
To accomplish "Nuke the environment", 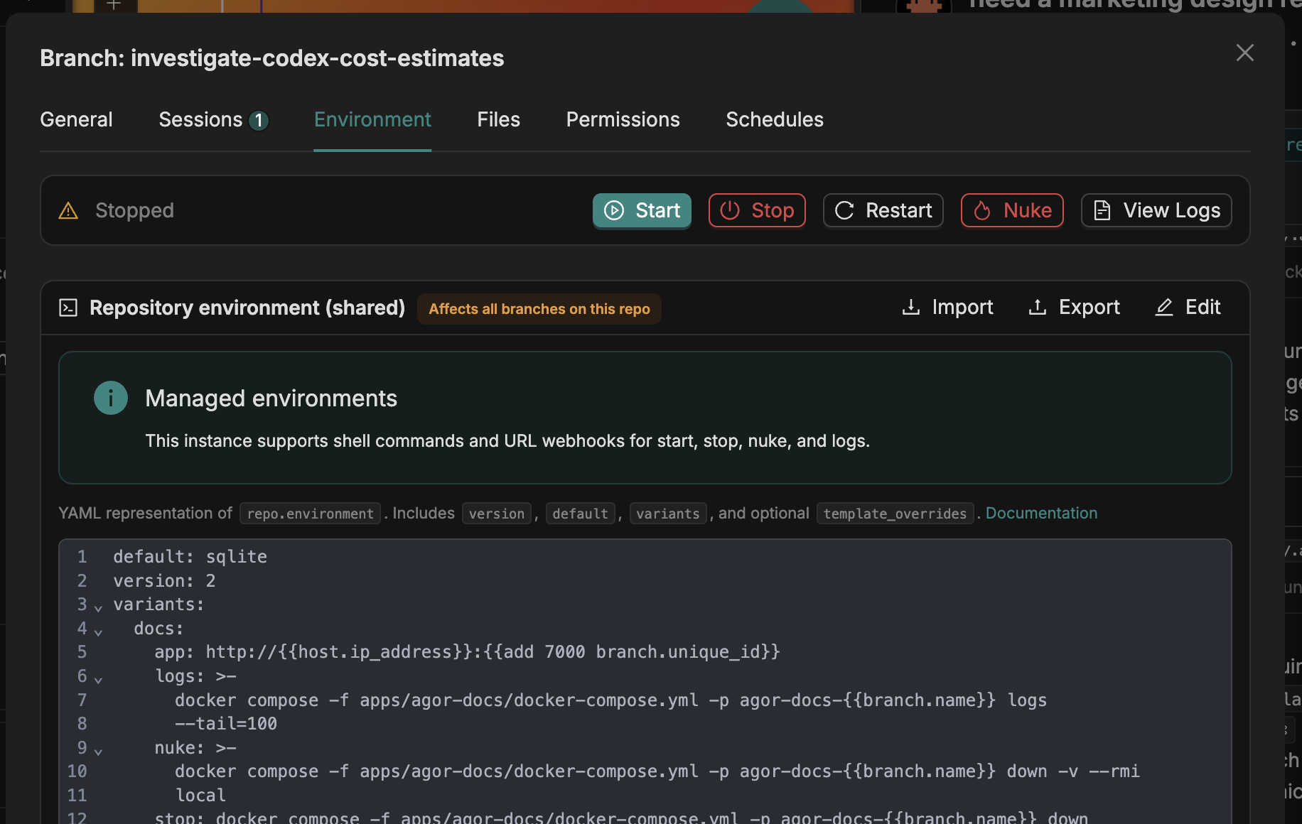I will 1012,210.
